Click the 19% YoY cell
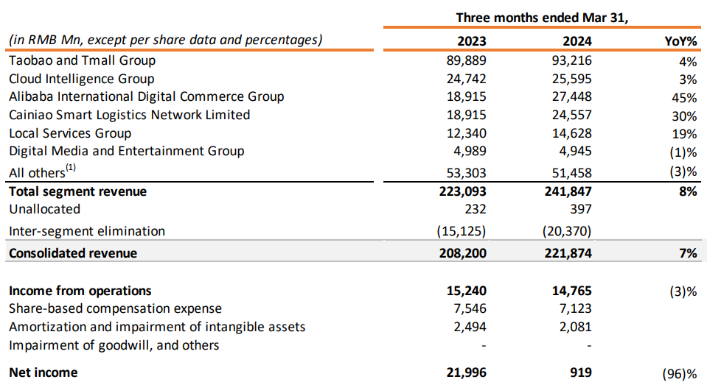Image resolution: width=707 pixels, height=382 pixels. point(684,134)
